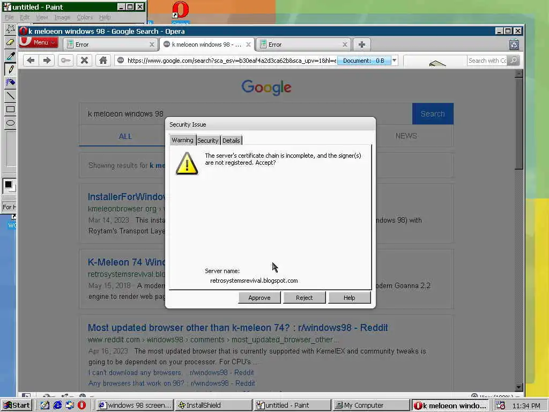Viewport: 549px width, 412px height.
Task: Switch to the first Error tab
Action: [110, 45]
